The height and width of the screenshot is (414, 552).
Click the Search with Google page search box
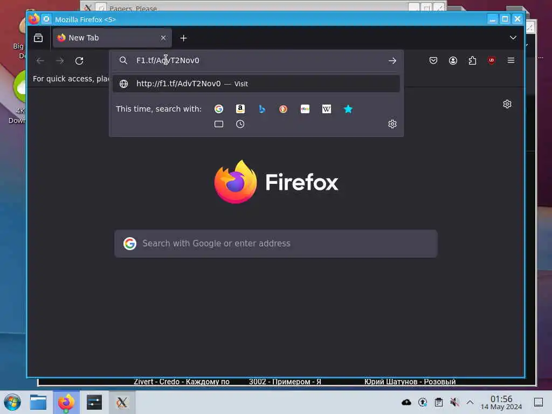tap(275, 244)
